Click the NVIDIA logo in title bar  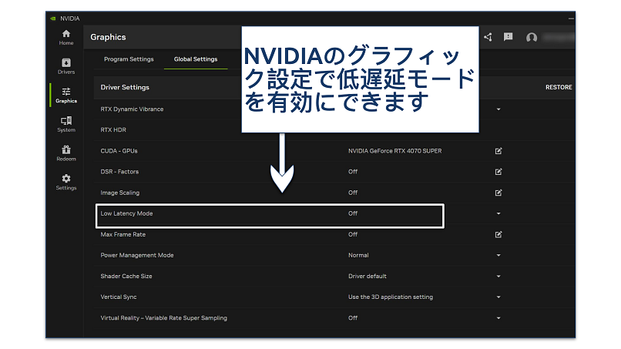[x=53, y=18]
